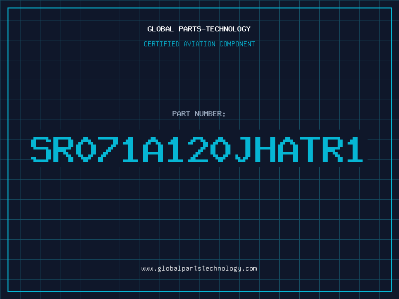Select the part number SR071A120JHATR1
This screenshot has height=299, width=399.
click(x=197, y=149)
